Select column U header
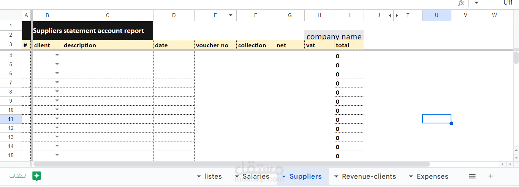Image resolution: width=519 pixels, height=187 pixels. [437, 16]
